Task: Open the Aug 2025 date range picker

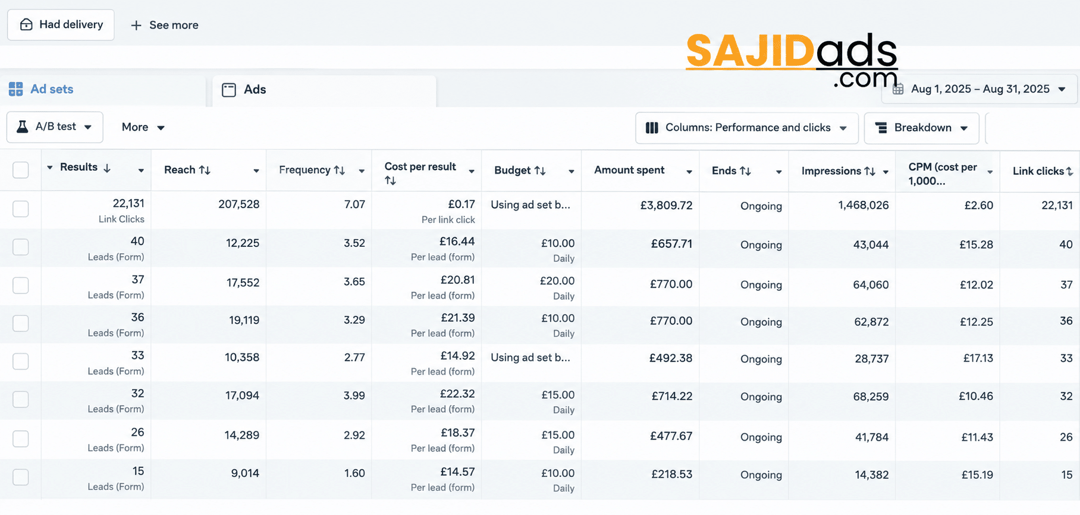Action: click(979, 89)
